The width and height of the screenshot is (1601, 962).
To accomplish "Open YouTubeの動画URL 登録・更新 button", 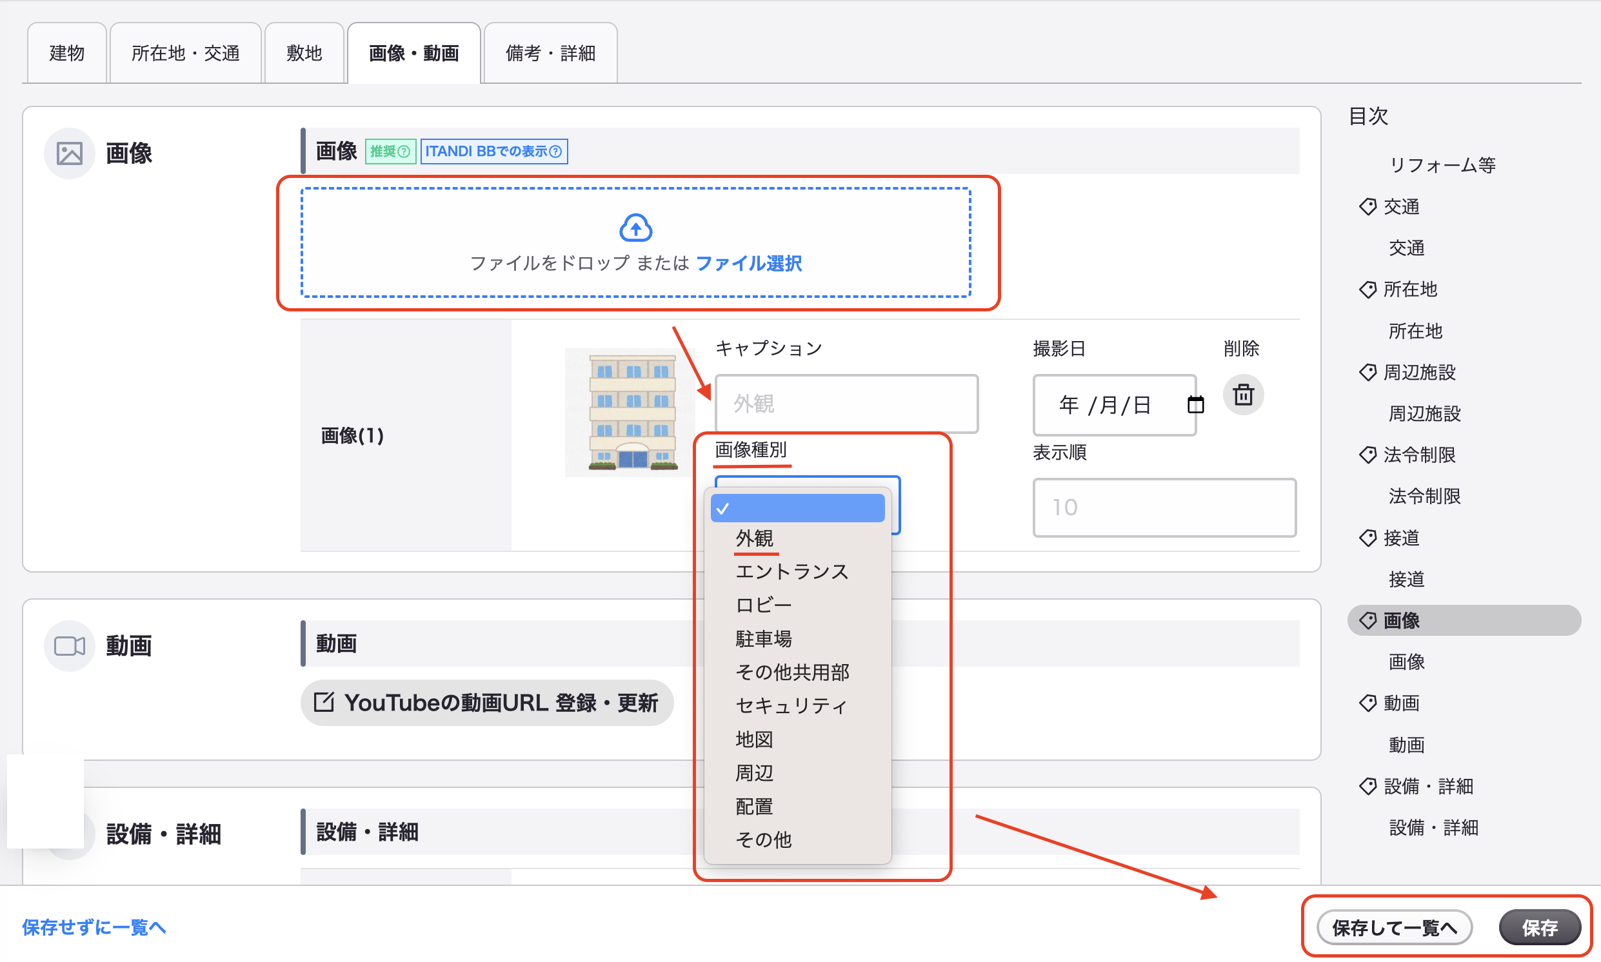I will 486,702.
